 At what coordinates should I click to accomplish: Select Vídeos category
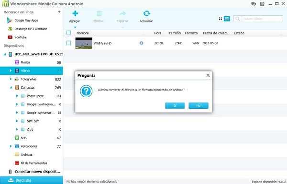31,71
